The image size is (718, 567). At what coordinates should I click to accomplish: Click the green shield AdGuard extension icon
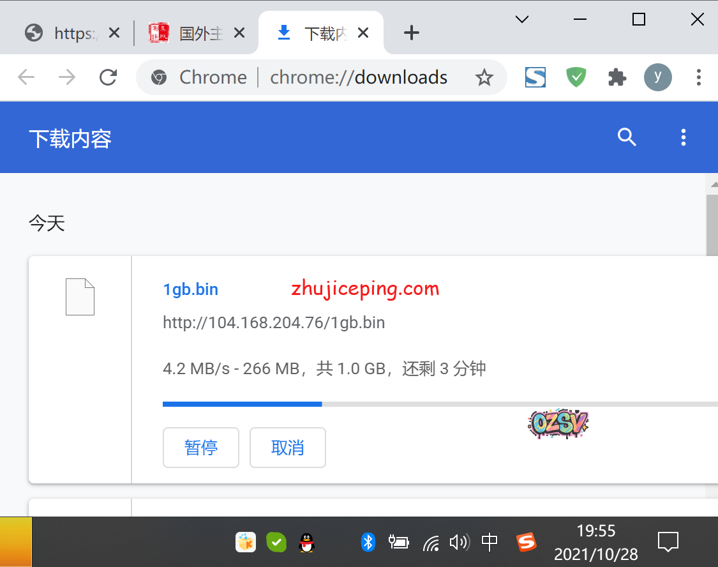pyautogui.click(x=576, y=78)
